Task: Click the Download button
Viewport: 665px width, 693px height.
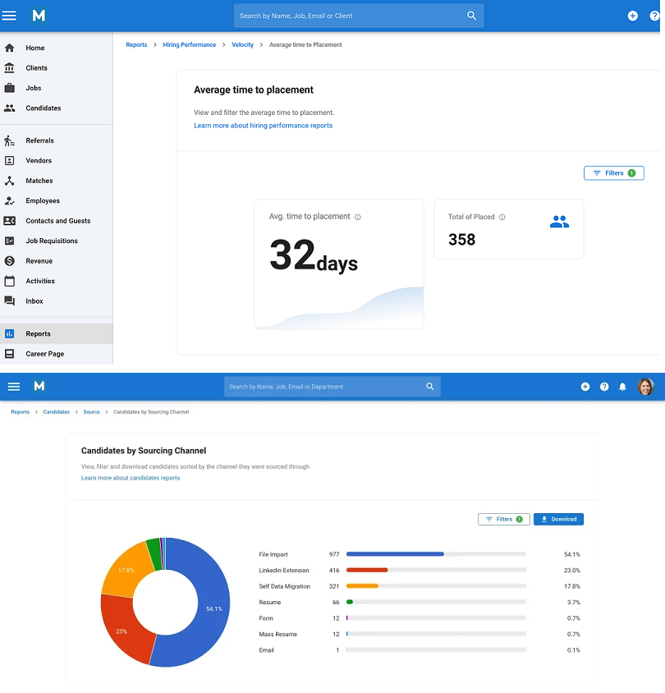Action: [x=558, y=519]
